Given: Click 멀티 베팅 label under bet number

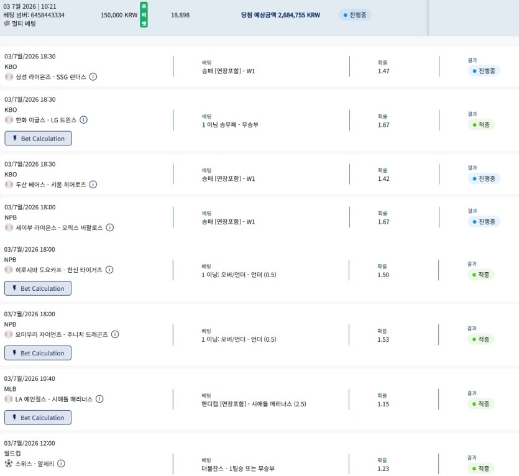Looking at the screenshot, I should point(20,24).
